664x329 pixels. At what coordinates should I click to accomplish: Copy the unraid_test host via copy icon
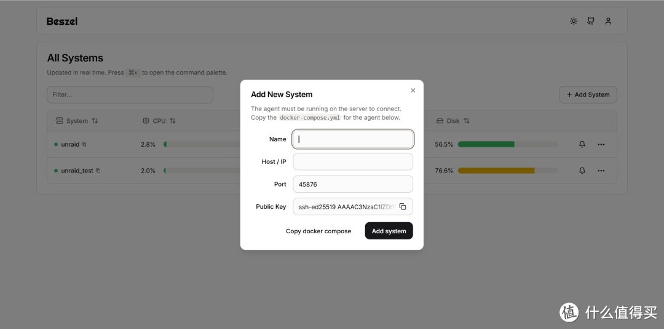(x=98, y=171)
